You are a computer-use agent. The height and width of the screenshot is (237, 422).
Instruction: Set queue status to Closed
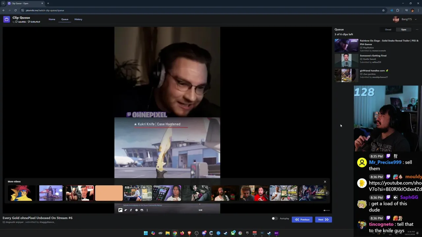pos(388,30)
